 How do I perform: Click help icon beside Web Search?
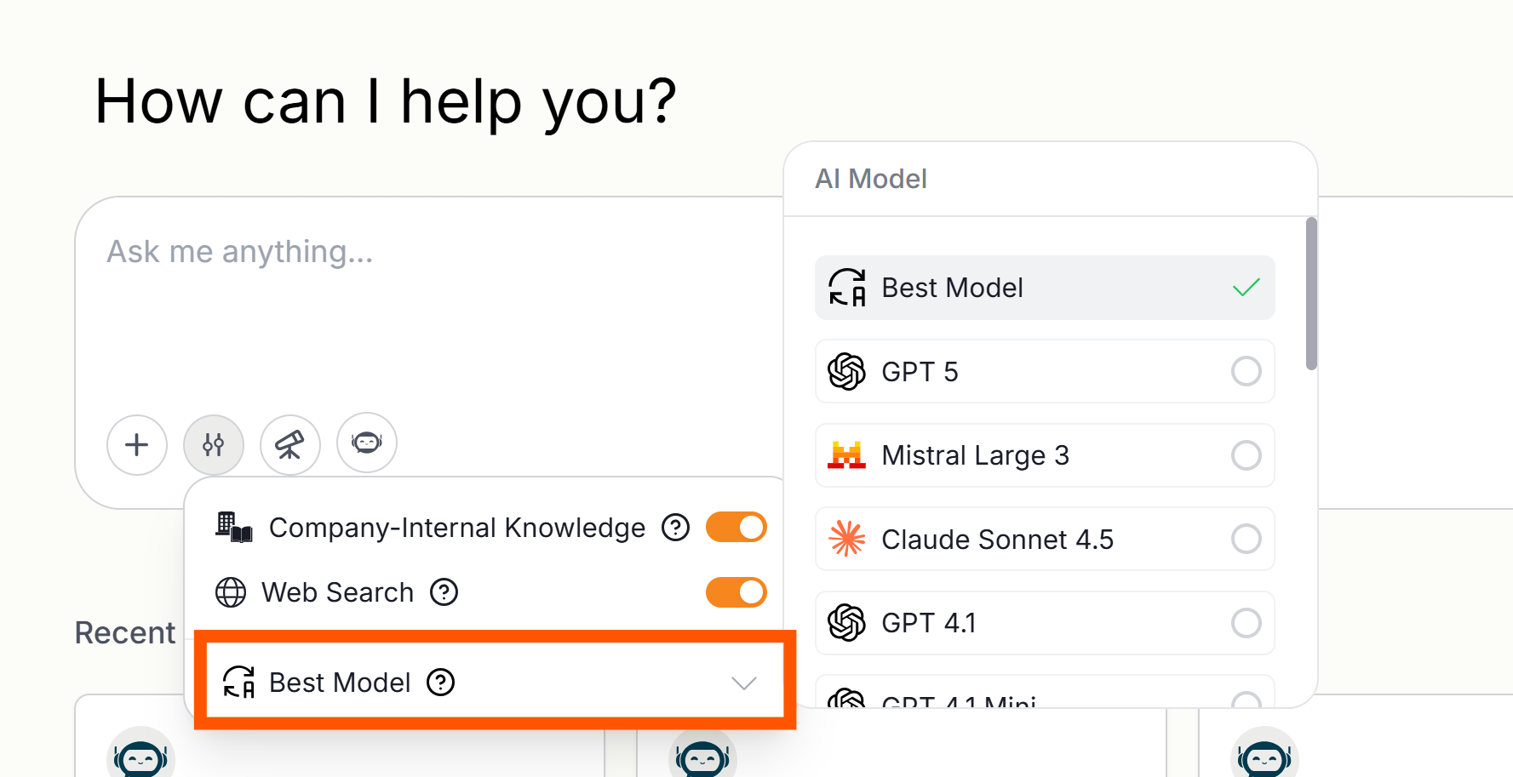point(444,591)
